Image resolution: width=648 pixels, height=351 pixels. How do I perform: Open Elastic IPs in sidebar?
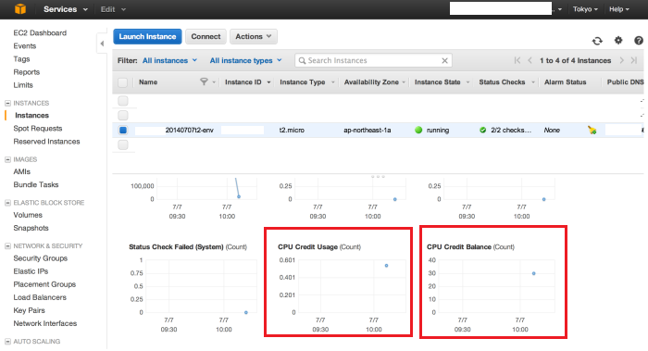31,271
